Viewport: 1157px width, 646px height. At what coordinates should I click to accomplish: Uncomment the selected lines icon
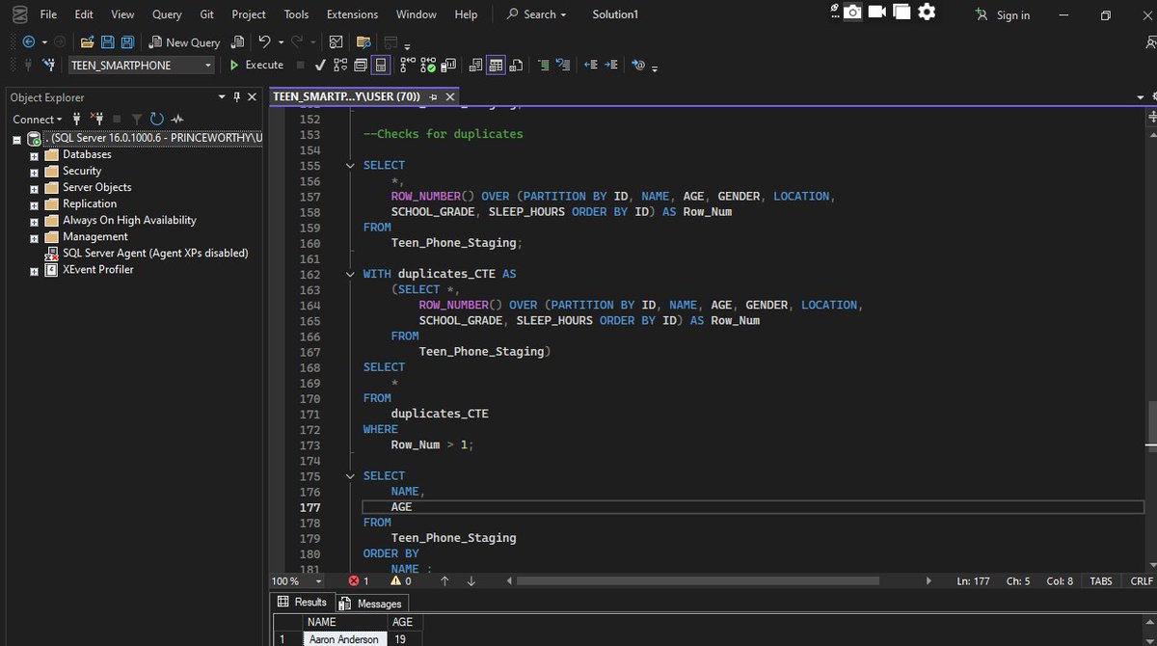pyautogui.click(x=563, y=65)
